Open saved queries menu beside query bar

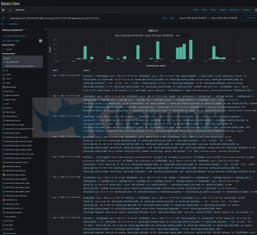(x=4, y=18)
